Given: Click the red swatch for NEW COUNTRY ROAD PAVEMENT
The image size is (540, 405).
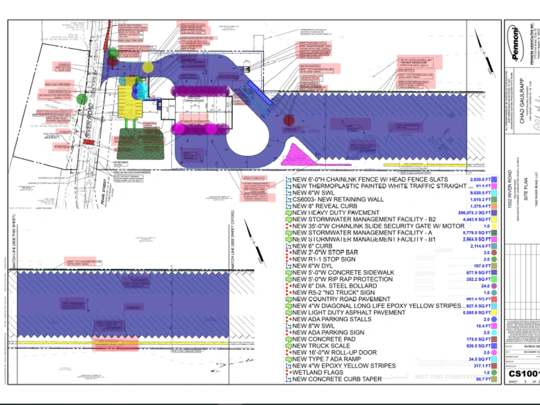Looking at the screenshot, I should [494, 299].
